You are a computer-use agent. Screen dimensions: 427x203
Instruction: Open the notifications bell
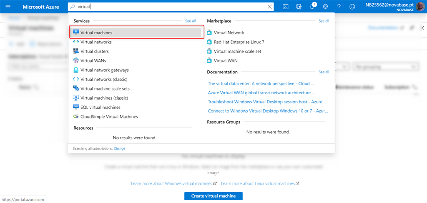pos(312,7)
